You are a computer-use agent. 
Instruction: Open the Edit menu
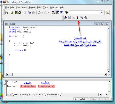[12, 8]
